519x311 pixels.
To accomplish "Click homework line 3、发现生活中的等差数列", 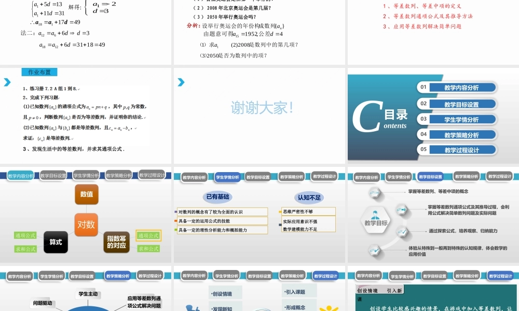I will point(74,149).
